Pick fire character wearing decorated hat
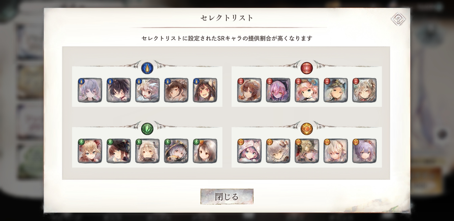This screenshot has width=454, height=221. click(x=336, y=90)
